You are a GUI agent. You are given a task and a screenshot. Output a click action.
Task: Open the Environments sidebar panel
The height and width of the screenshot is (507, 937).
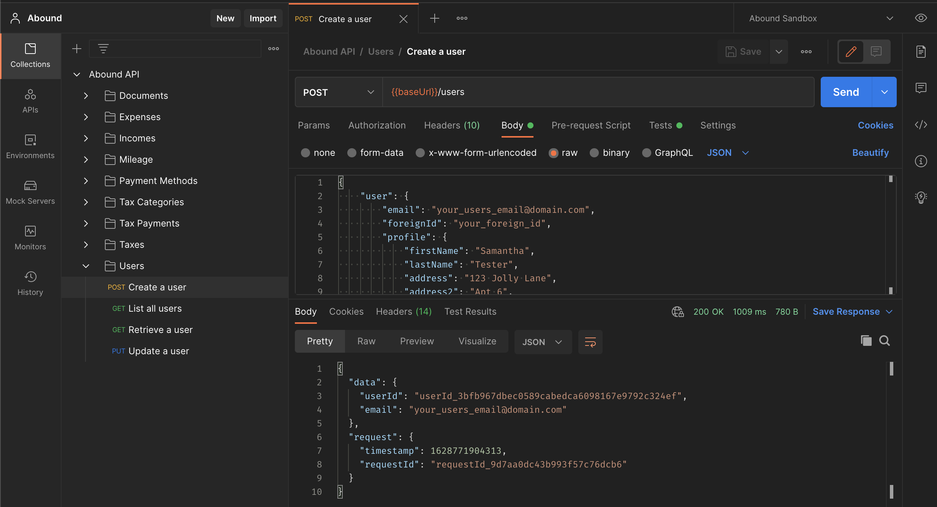coord(30,147)
